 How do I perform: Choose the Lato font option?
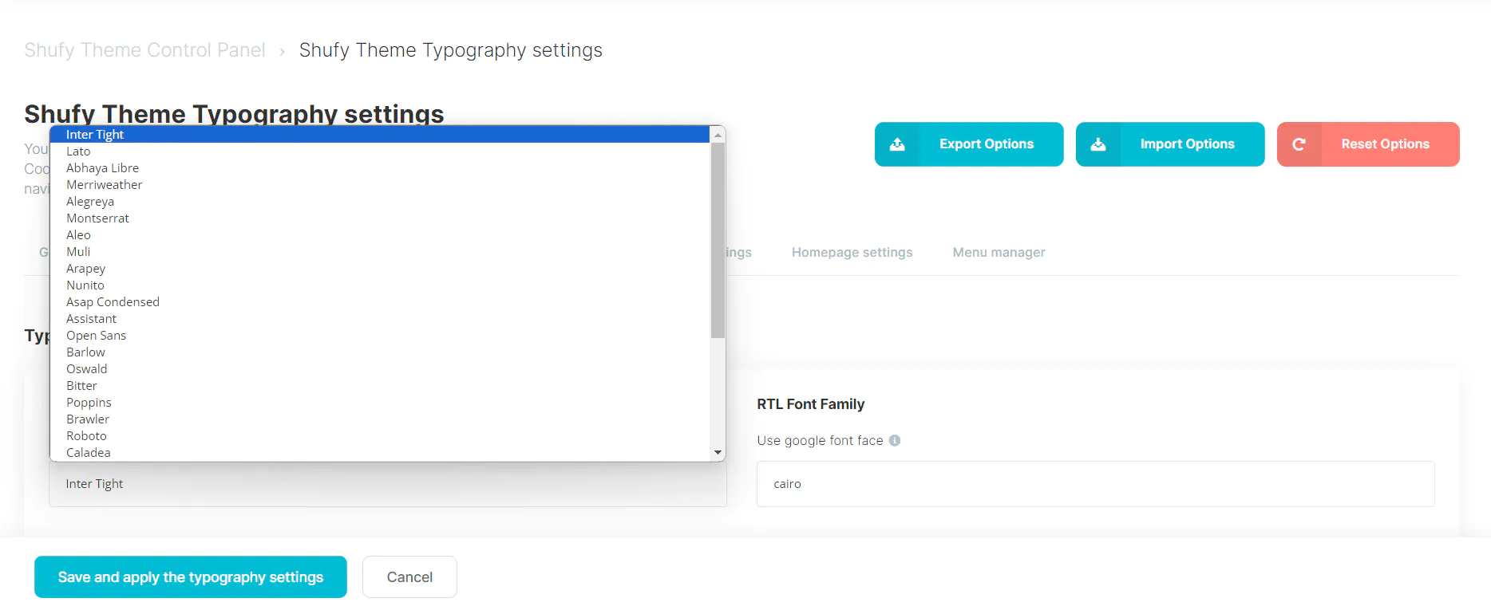(x=78, y=151)
